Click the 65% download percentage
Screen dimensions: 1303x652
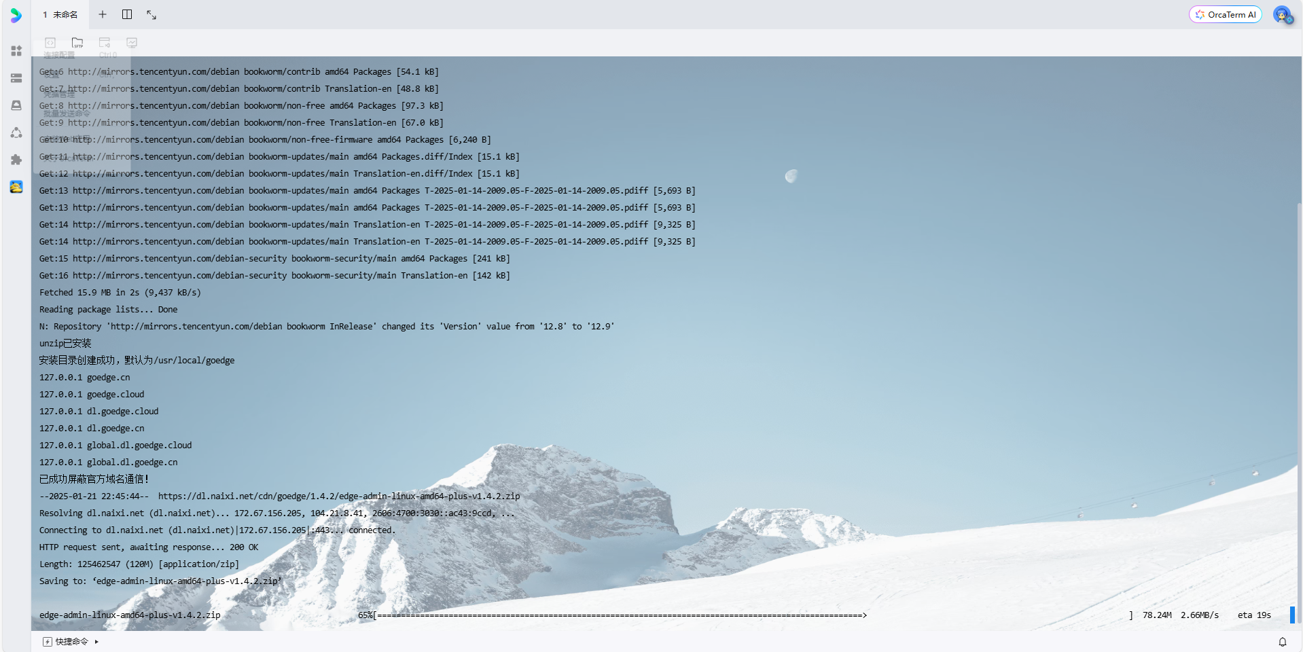tap(365, 615)
